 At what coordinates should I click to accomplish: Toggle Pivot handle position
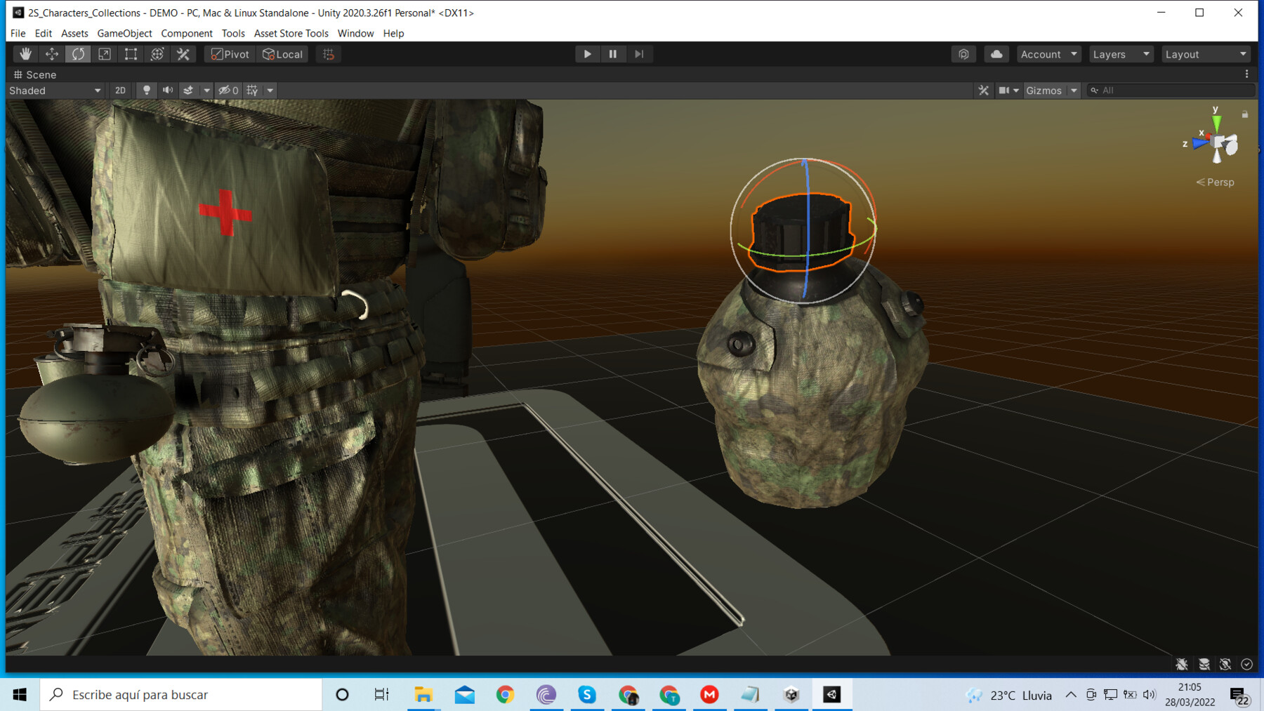(x=230, y=54)
